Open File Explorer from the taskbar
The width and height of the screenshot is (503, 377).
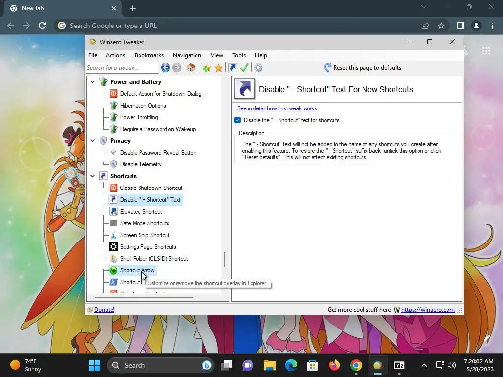coord(270,365)
